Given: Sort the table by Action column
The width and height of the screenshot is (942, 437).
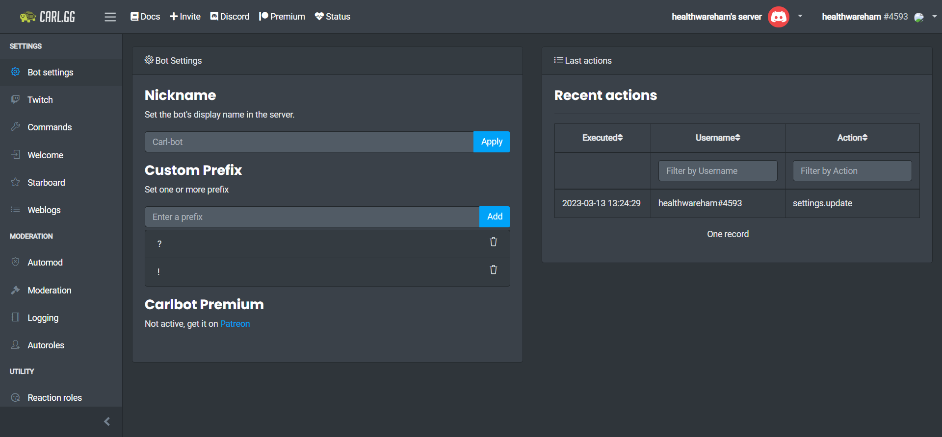Looking at the screenshot, I should coord(852,138).
